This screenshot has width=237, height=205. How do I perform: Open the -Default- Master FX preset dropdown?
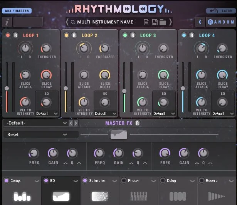coord(36,123)
